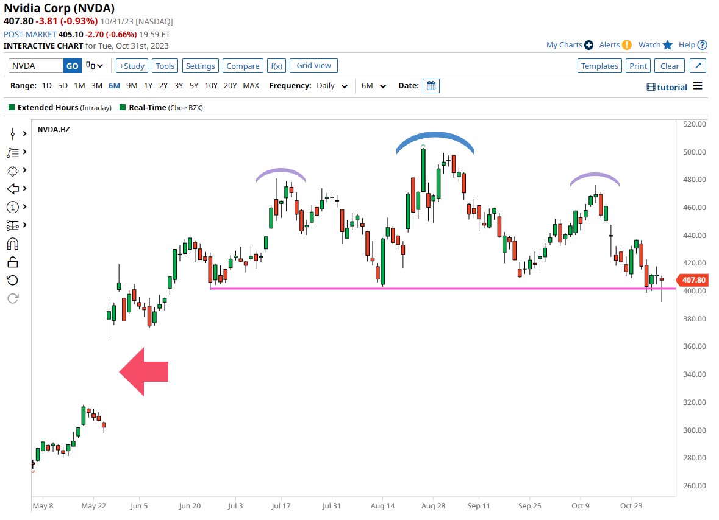Image resolution: width=719 pixels, height=520 pixels.
Task: Expand the shape tool submenu chevron
Action: click(25, 170)
